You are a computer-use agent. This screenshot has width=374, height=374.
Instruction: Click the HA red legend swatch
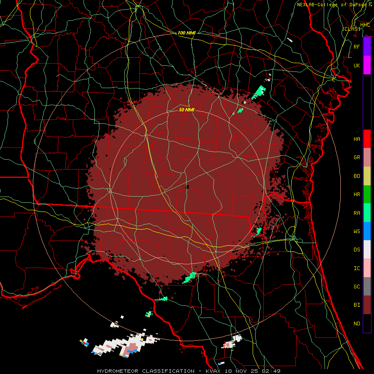pos(367,139)
